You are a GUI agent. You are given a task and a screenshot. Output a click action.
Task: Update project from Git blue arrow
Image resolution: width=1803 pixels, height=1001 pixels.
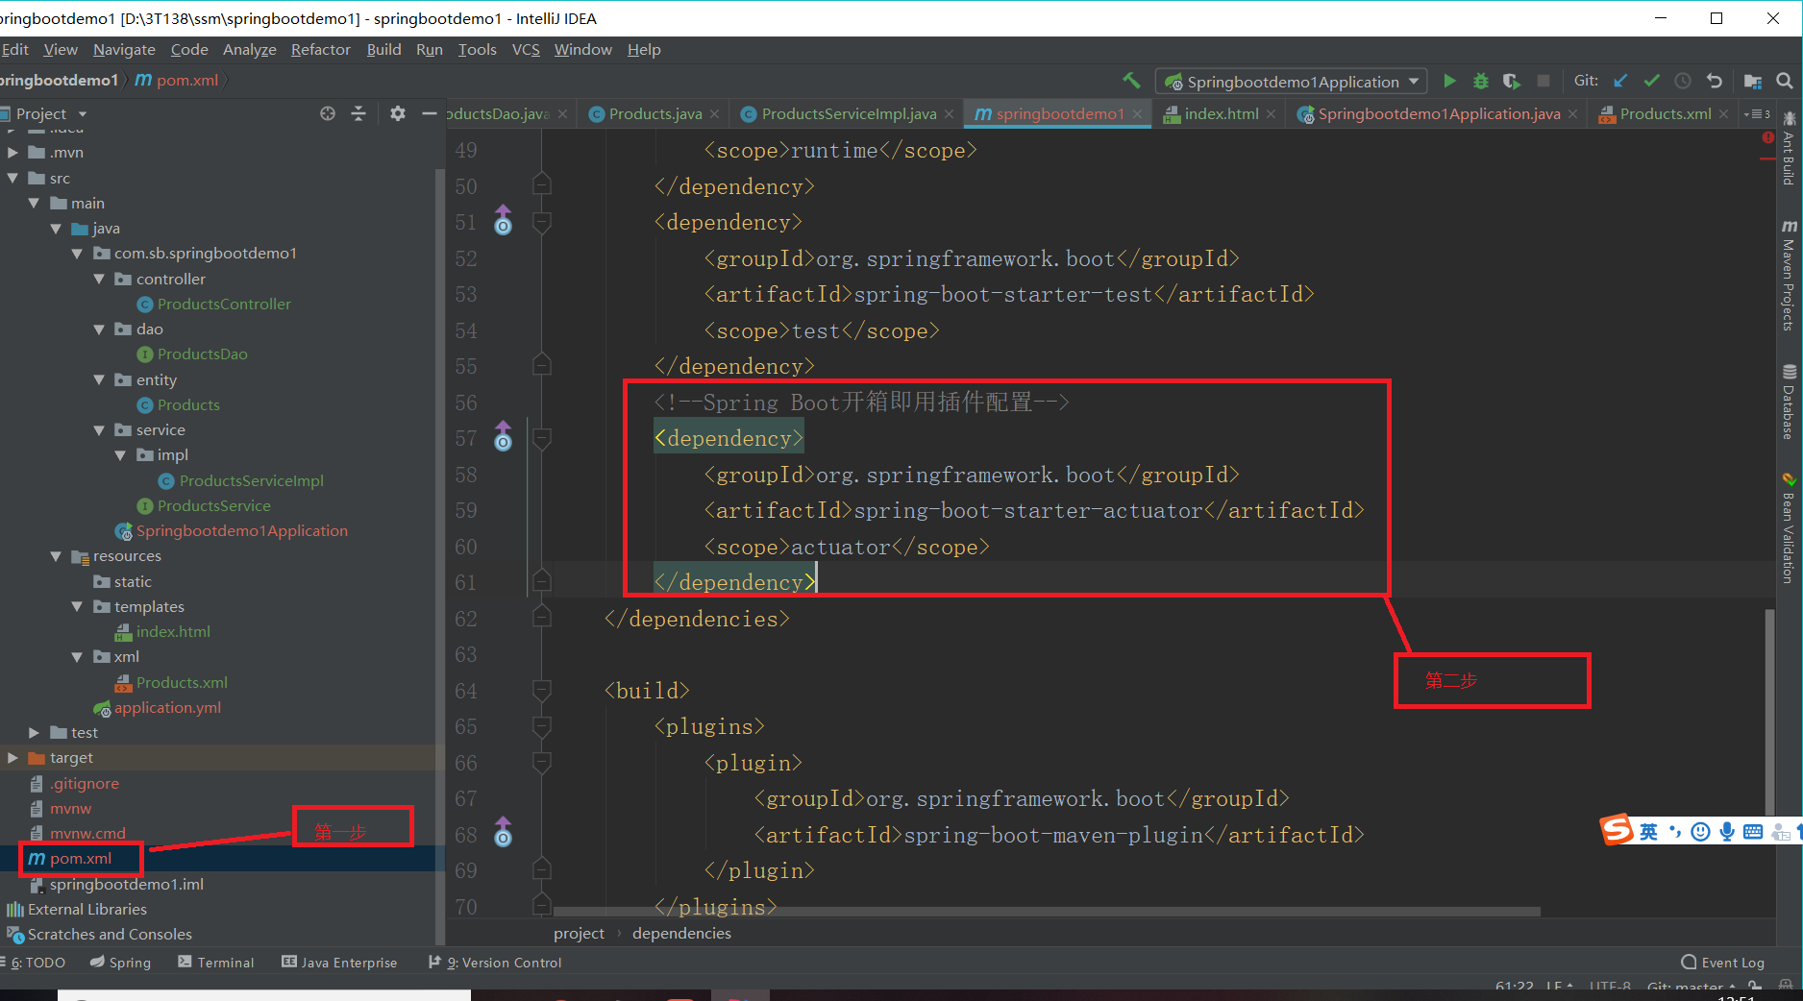[1620, 81]
